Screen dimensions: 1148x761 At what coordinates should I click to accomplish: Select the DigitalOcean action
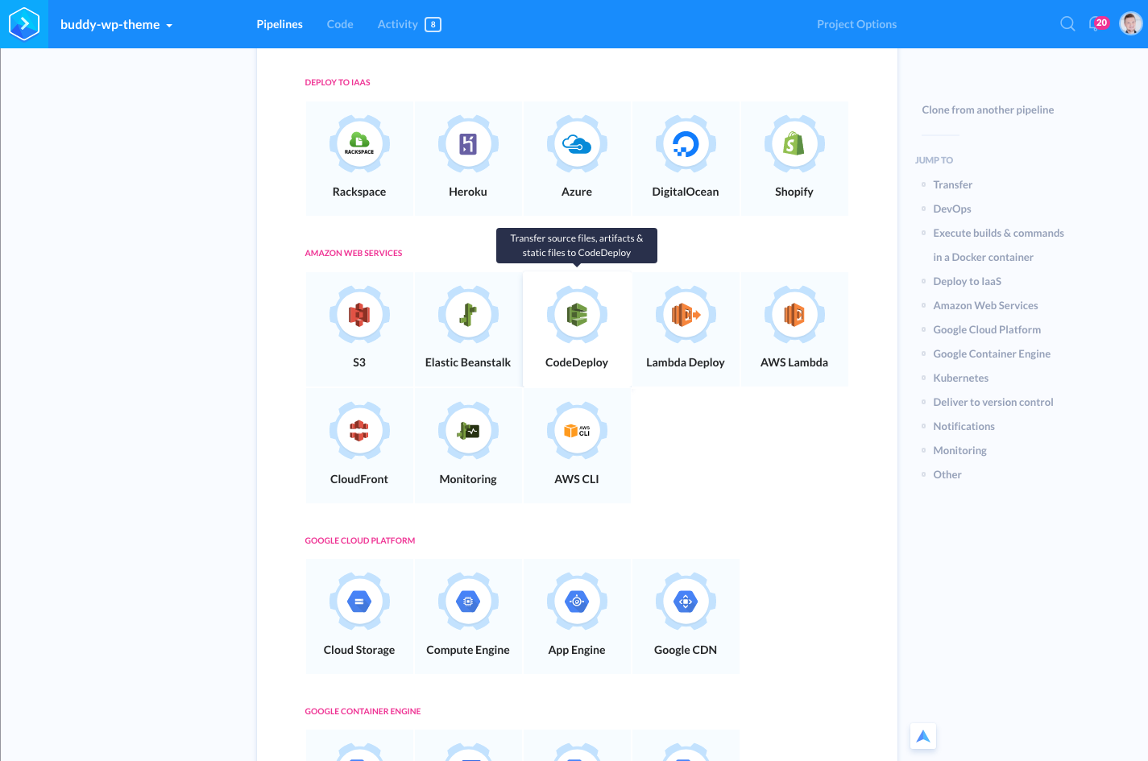coord(686,159)
